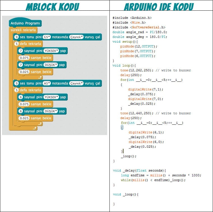
Task: Click the ARDUINO IDE KODU heading
Action: pyautogui.click(x=159, y=6)
